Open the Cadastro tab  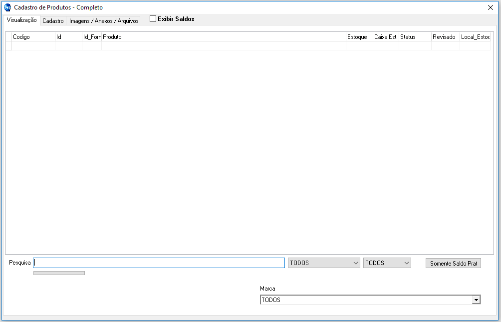click(x=53, y=21)
